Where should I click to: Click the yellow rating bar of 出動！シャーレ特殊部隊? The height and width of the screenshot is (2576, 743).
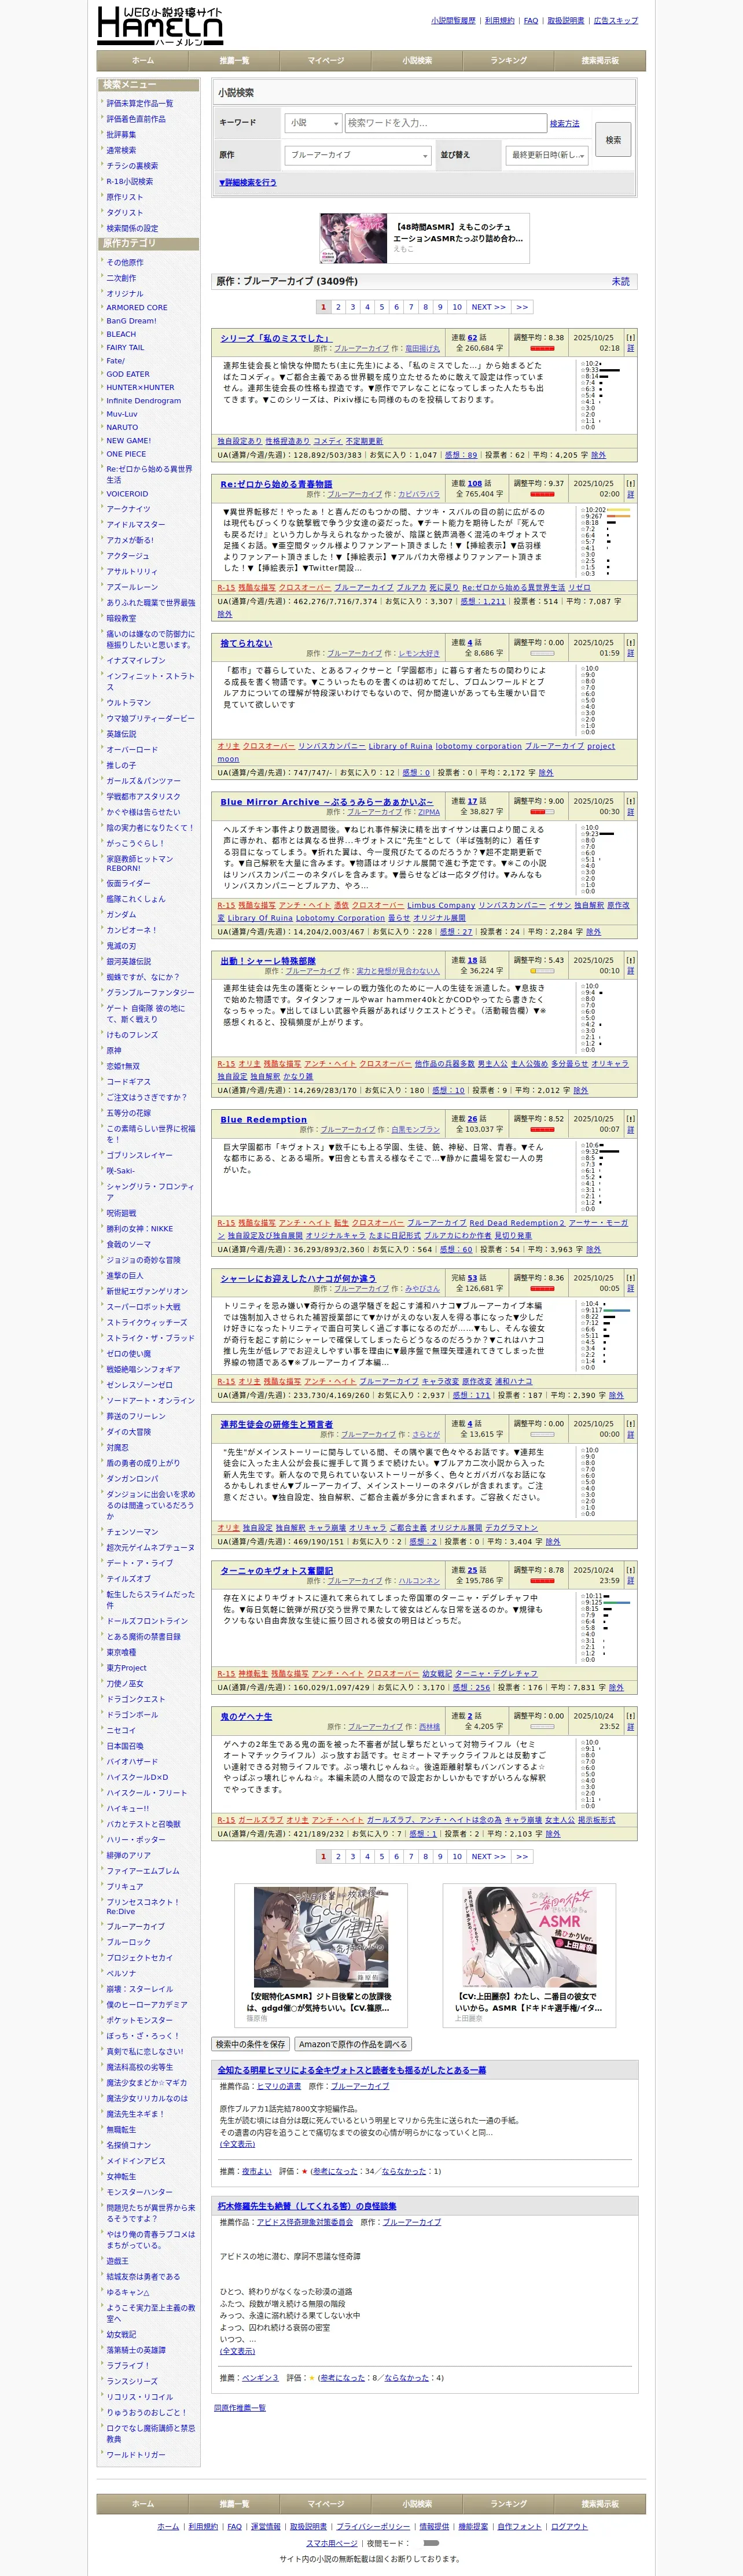click(542, 971)
